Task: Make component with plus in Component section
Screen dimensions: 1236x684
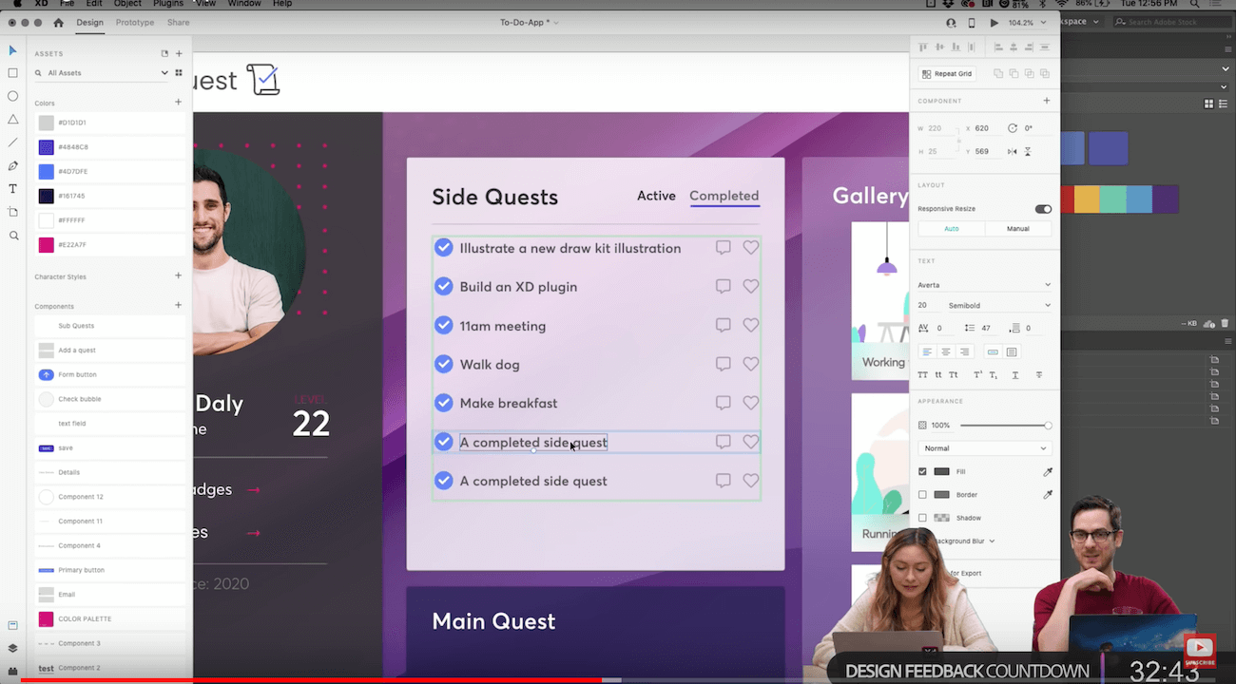Action: [1046, 100]
